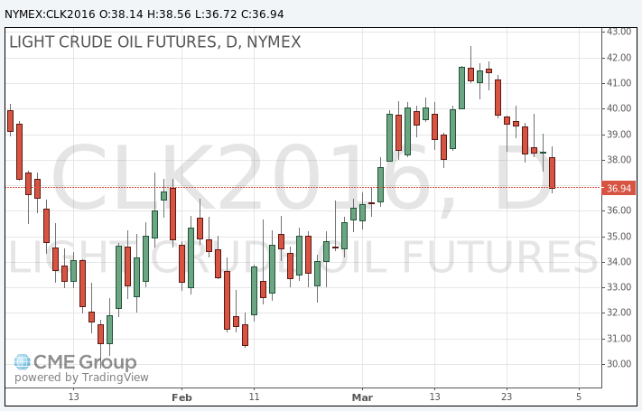
Task: Click the tallest green candle near 41.50
Action: [x=461, y=88]
